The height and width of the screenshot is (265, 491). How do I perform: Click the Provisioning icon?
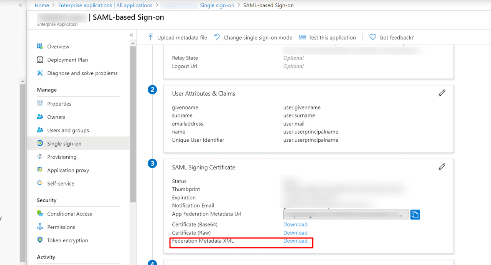coord(40,157)
